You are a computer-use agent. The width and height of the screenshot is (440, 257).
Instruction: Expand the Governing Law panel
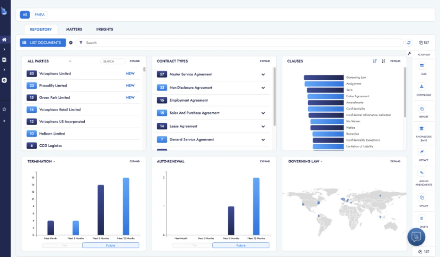point(395,161)
